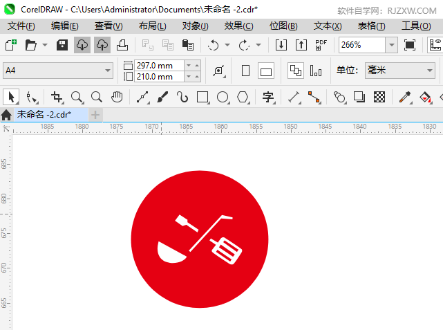Image resolution: width=443 pixels, height=330 pixels.
Task: Select the Connector tool
Action: (x=314, y=98)
